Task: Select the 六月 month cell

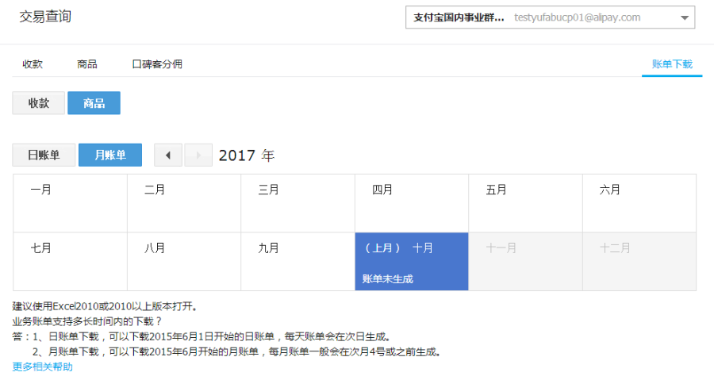Action: 639,203
